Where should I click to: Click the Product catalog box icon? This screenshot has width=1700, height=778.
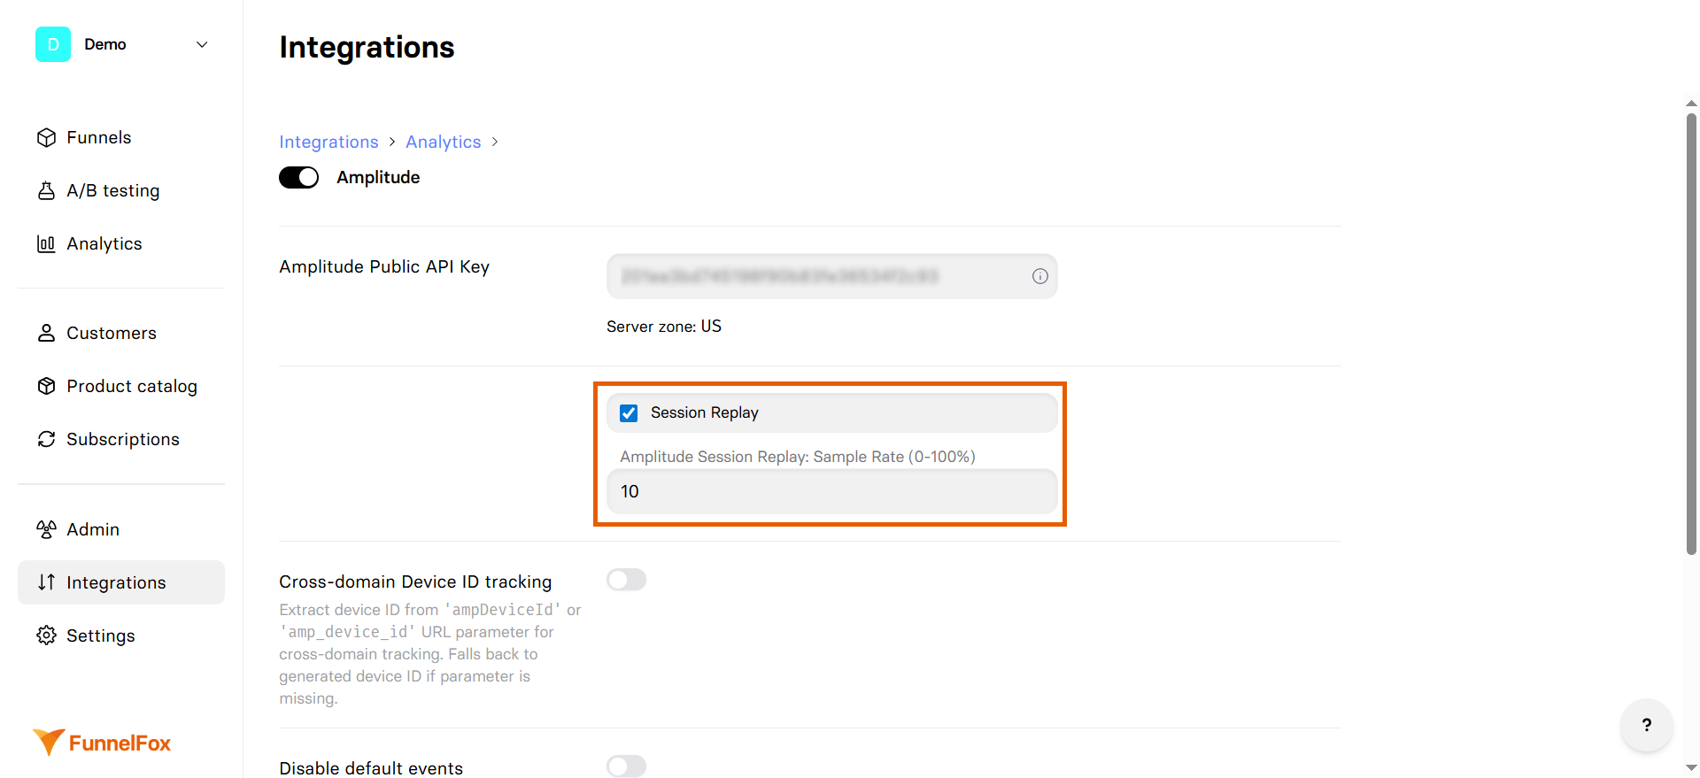pos(47,386)
